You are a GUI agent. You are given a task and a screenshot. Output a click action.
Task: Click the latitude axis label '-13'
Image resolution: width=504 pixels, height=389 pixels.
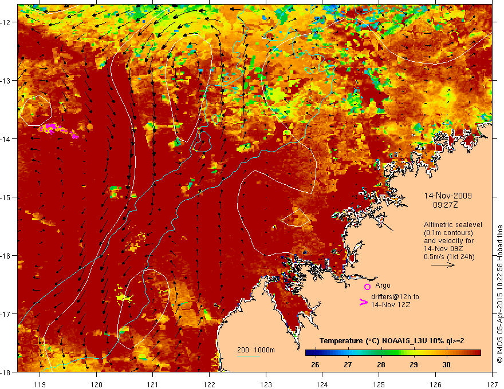point(6,81)
